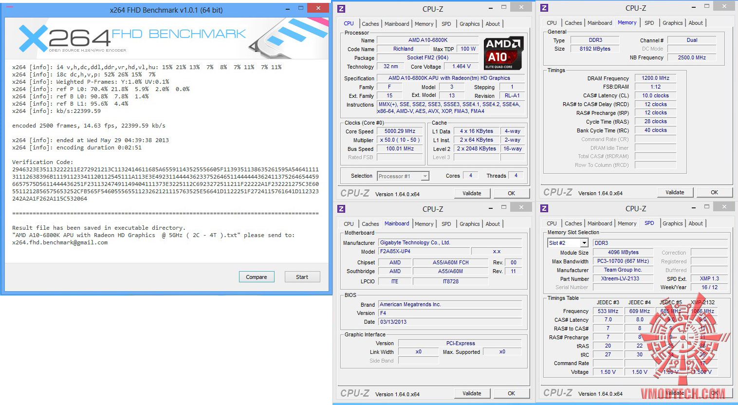This screenshot has width=738, height=405.
Task: Click OK in the CPU-Z processor info window
Action: (x=512, y=193)
